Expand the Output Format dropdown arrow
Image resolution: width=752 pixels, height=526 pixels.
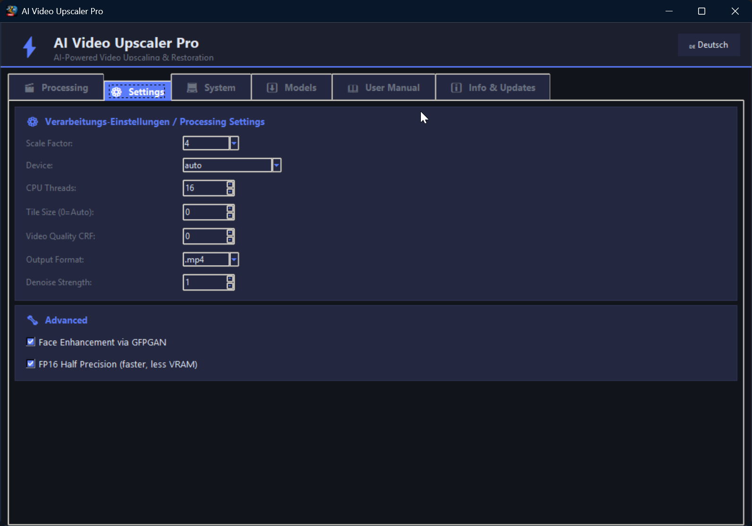[x=234, y=259]
